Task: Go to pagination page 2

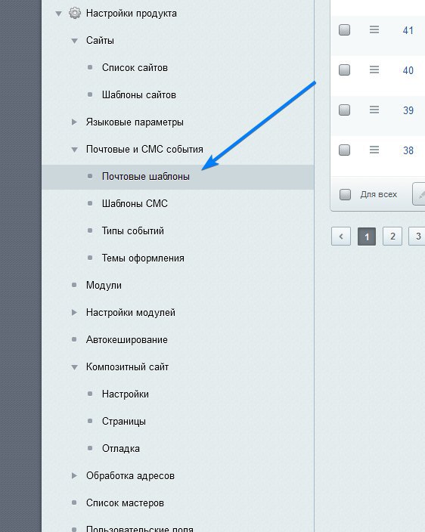Action: 392,236
